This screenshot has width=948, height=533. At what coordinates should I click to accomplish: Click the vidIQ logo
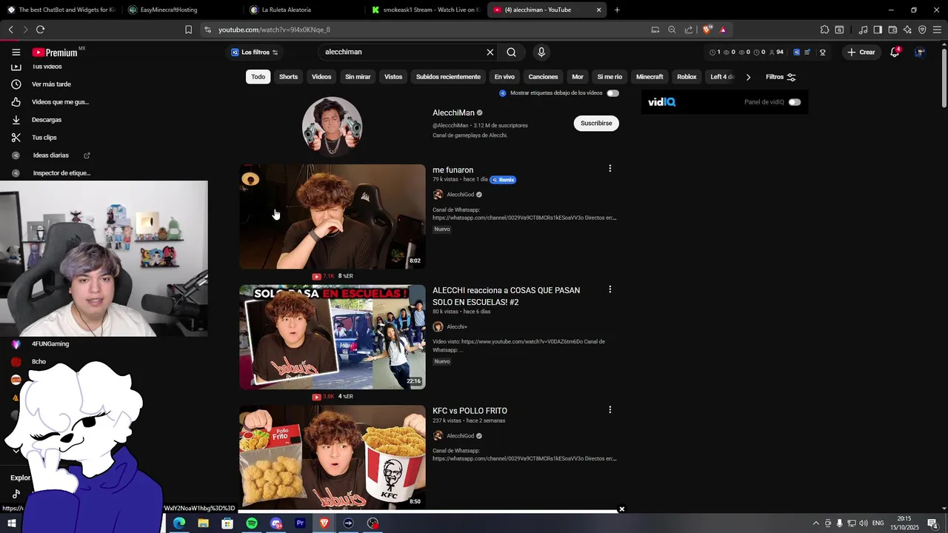coord(661,102)
